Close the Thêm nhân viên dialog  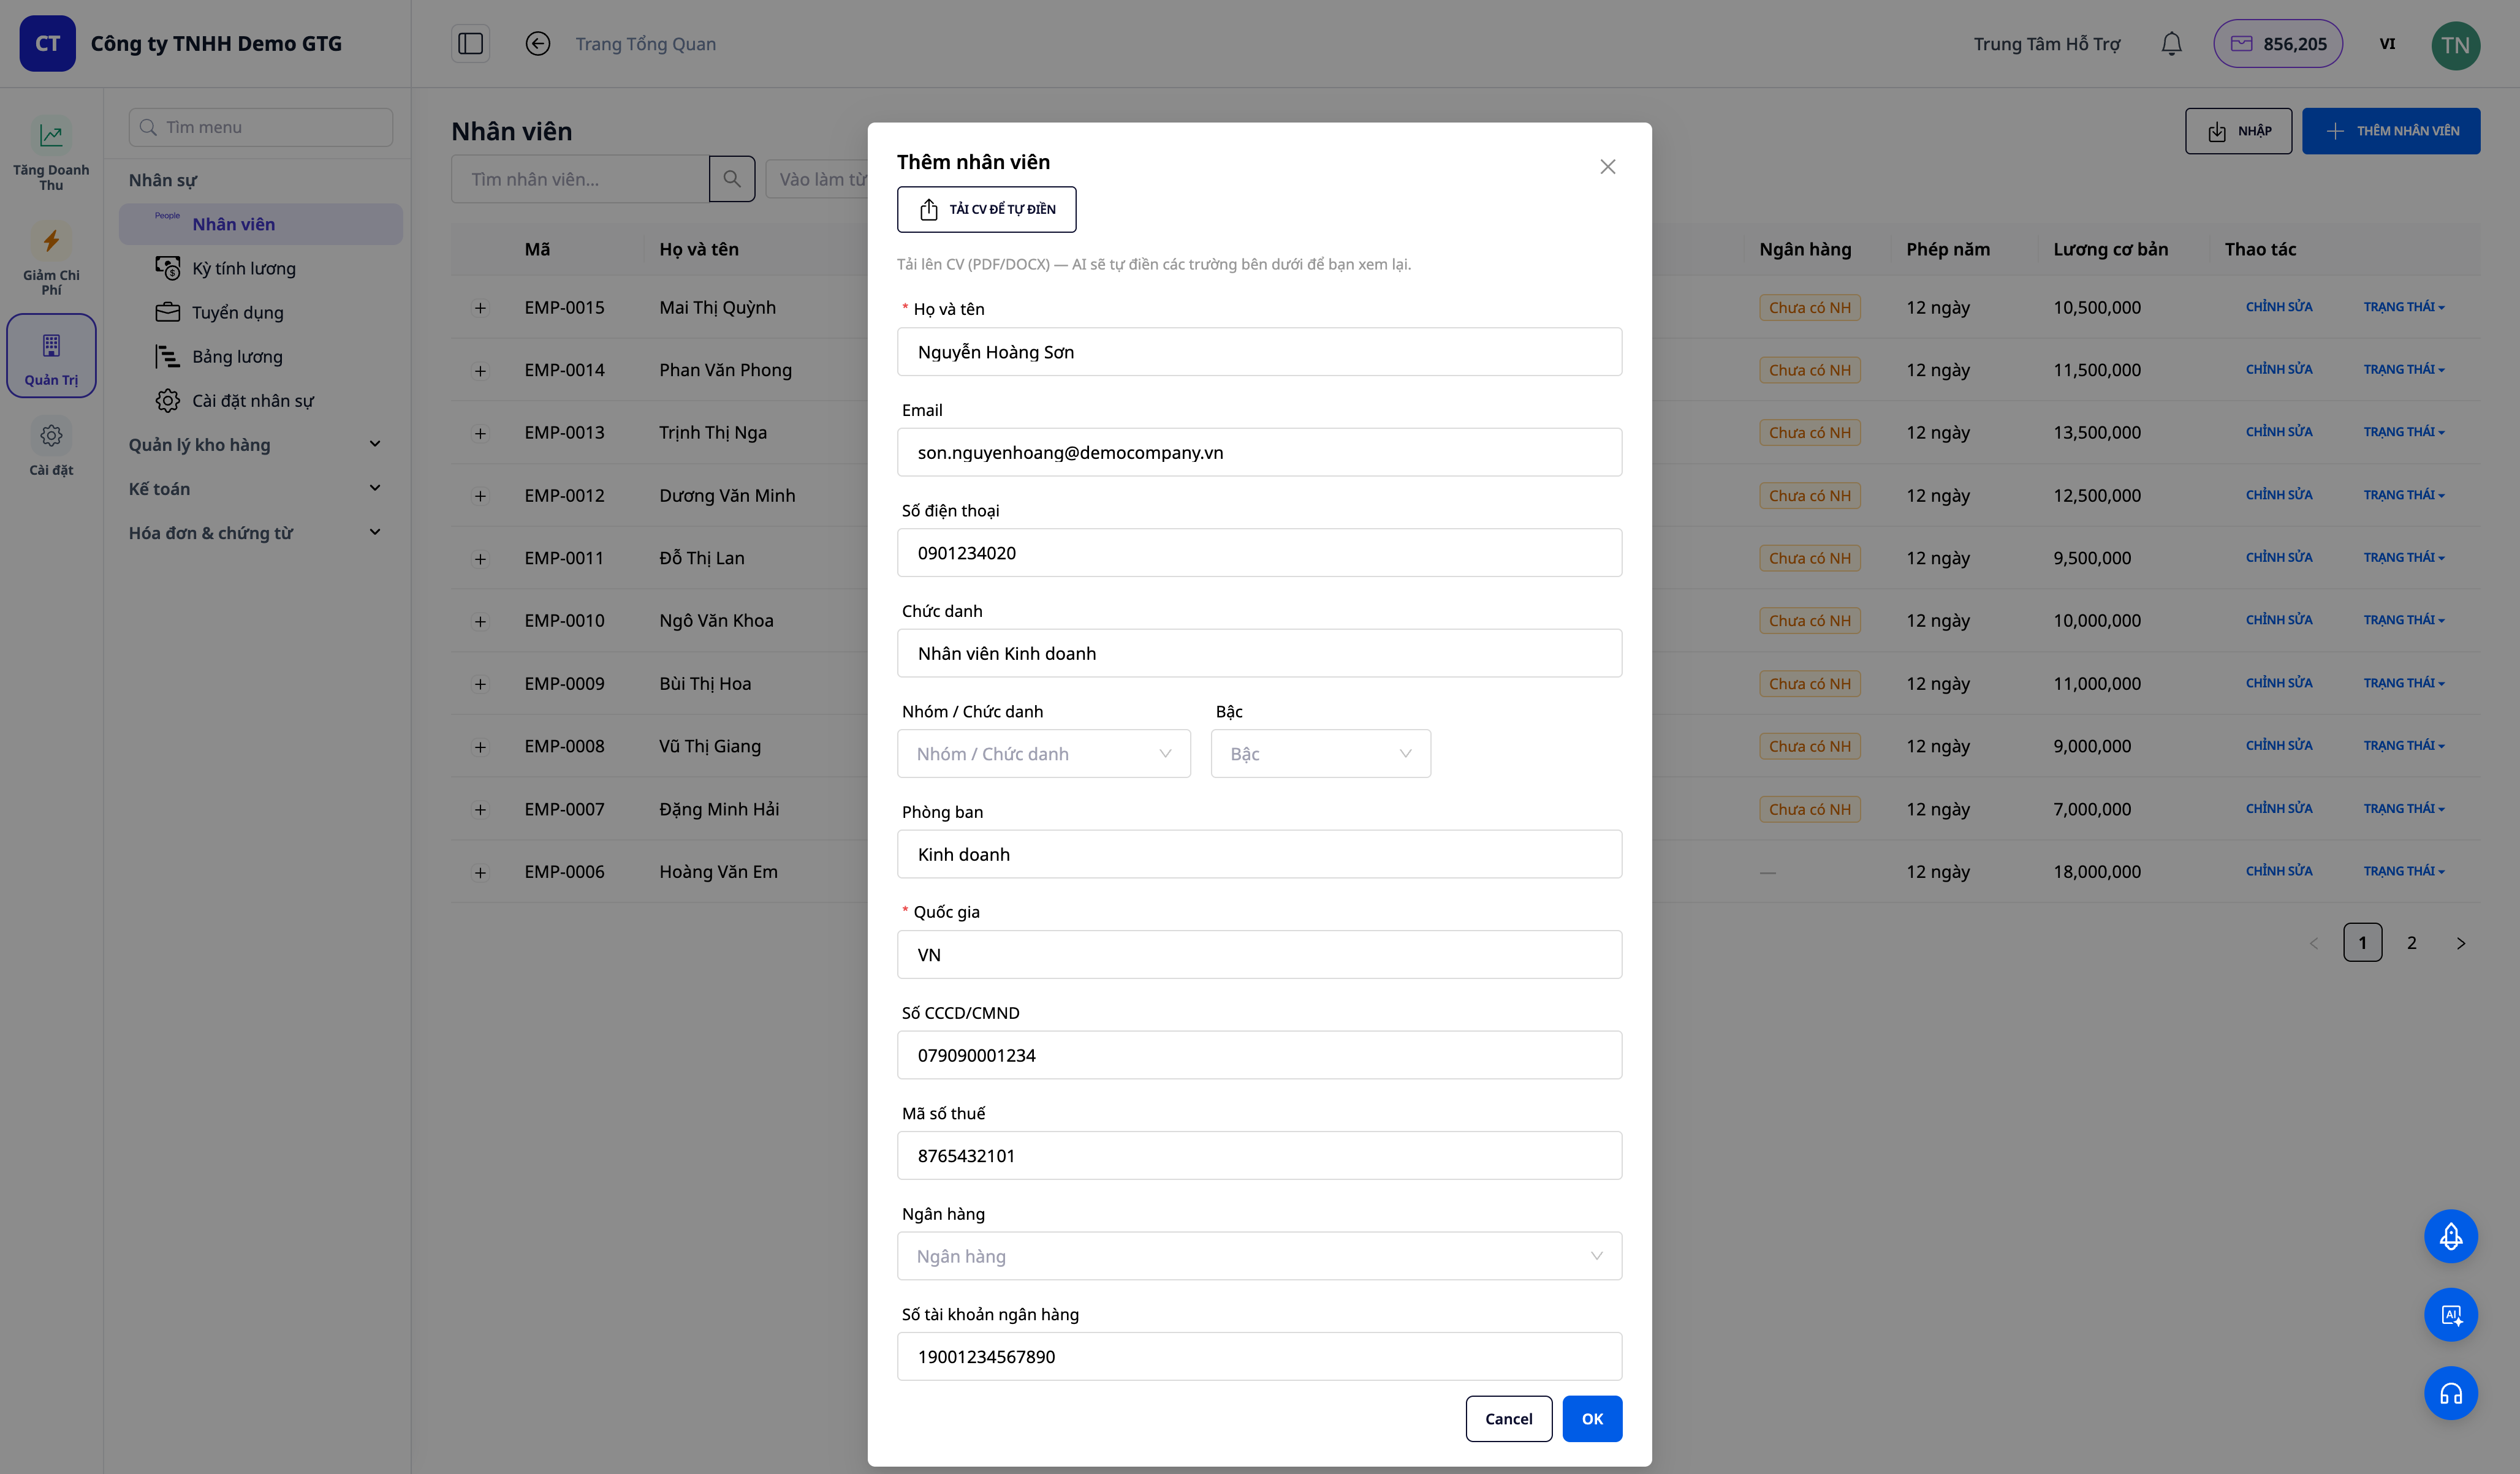click(x=1607, y=167)
